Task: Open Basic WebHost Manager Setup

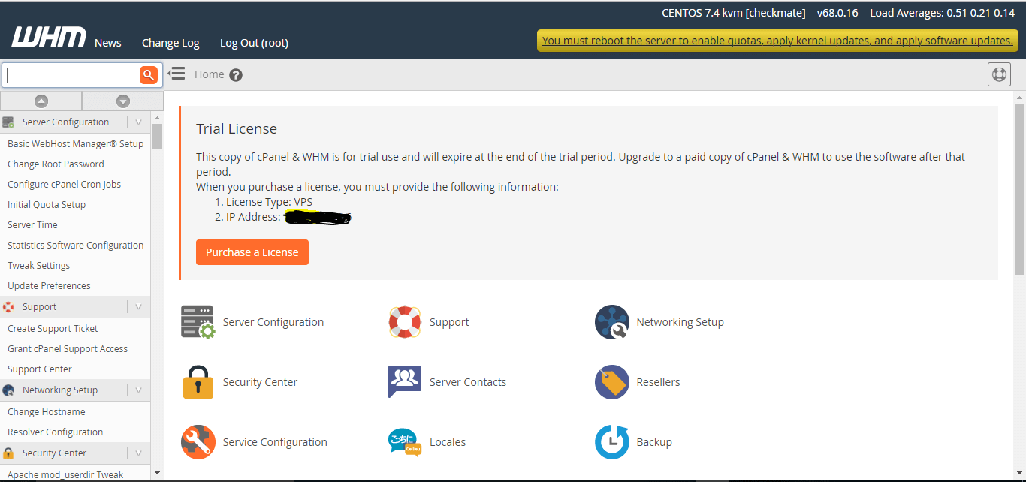Action: [75, 143]
